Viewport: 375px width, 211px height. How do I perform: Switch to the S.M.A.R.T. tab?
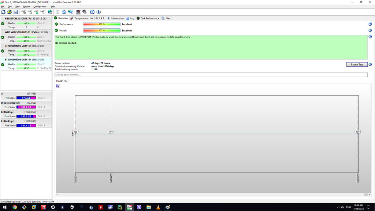pos(97,18)
